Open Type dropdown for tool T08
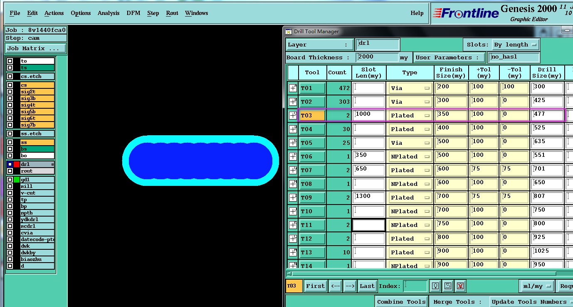The width and height of the screenshot is (573, 307). [410, 184]
